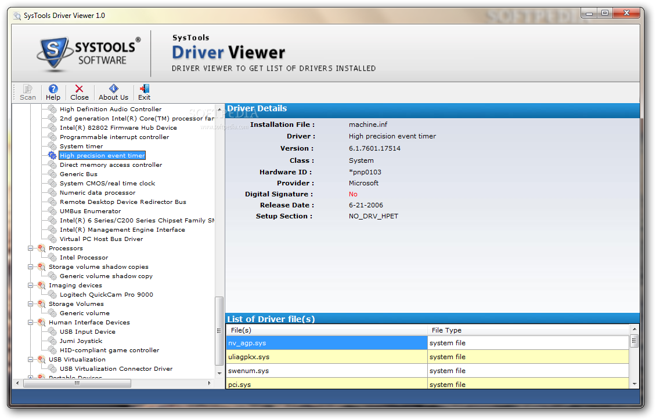Click the tree horizontal scrollbar right arrow
Viewport: 656px width, 420px height.
[210, 383]
